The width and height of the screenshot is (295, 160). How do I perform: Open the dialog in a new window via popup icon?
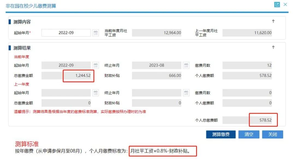(x=277, y=4)
